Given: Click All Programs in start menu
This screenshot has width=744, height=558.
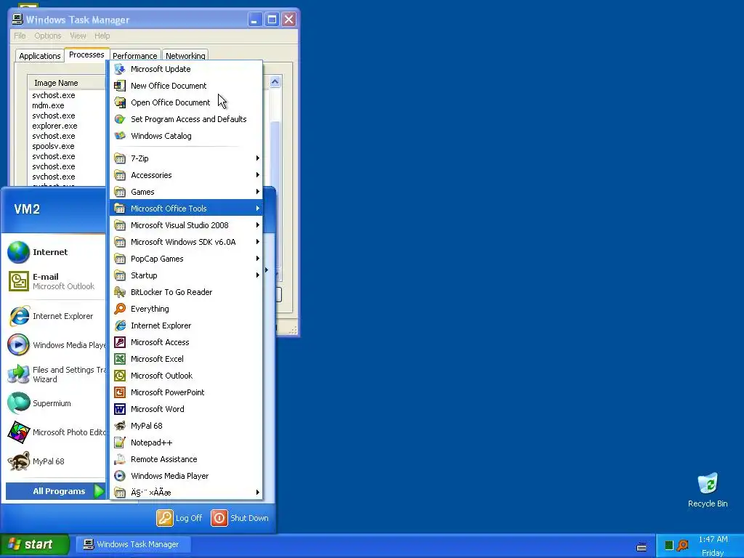Looking at the screenshot, I should (x=55, y=491).
